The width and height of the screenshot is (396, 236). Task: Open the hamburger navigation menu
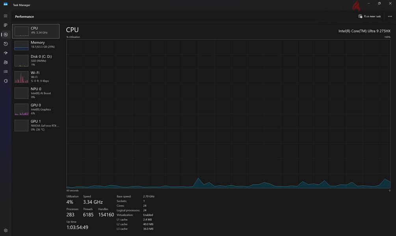[x=6, y=16]
